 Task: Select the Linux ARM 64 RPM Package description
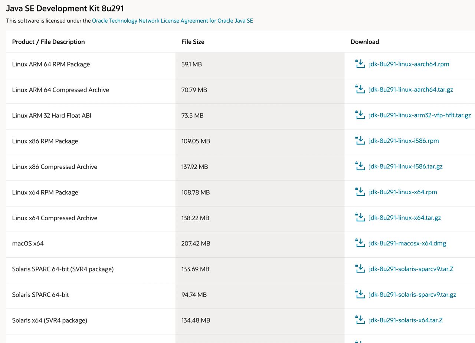pyautogui.click(x=51, y=64)
